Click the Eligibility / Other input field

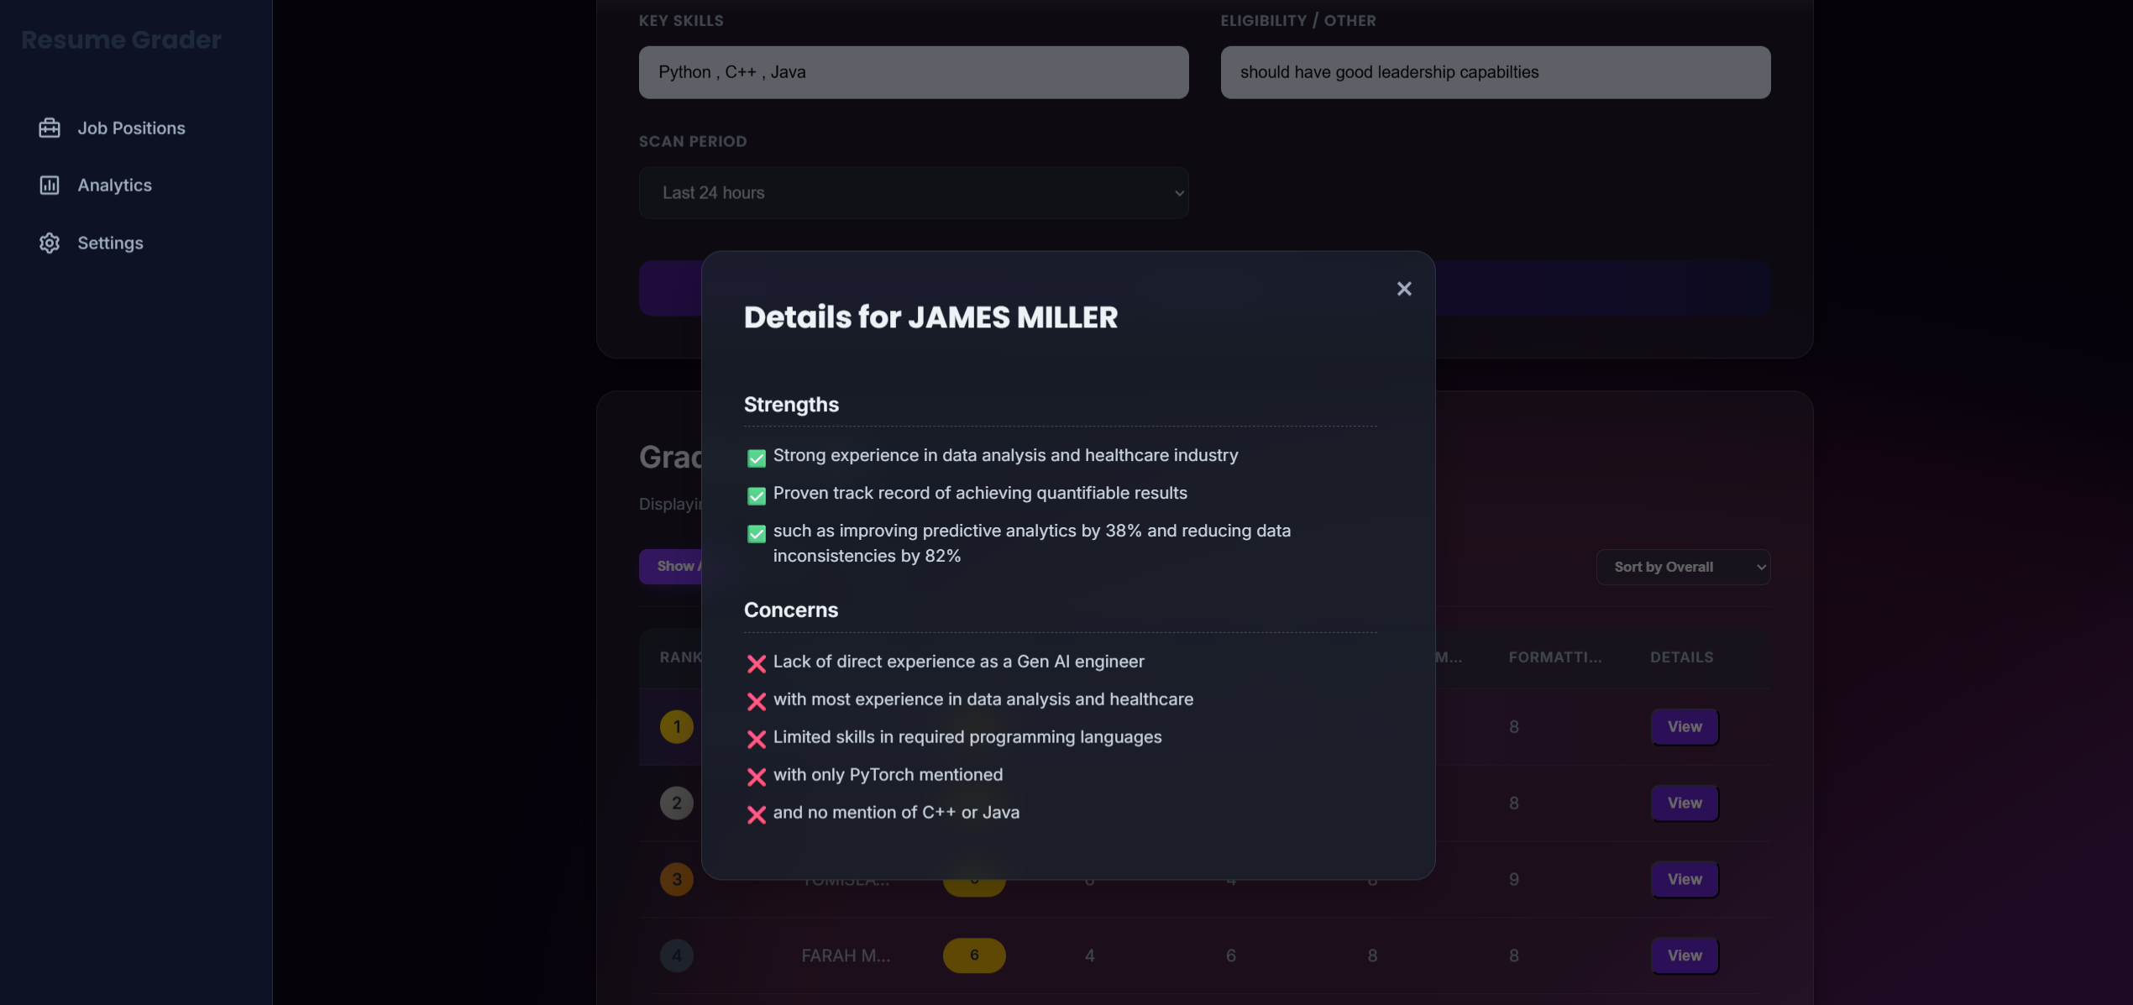1495,72
